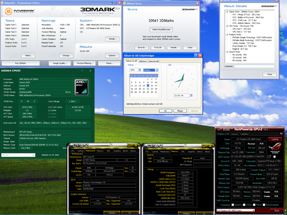Screen dimensions: 287x215
Task: Switch to Sensors tab in GPU-Z
Action: [235, 134]
